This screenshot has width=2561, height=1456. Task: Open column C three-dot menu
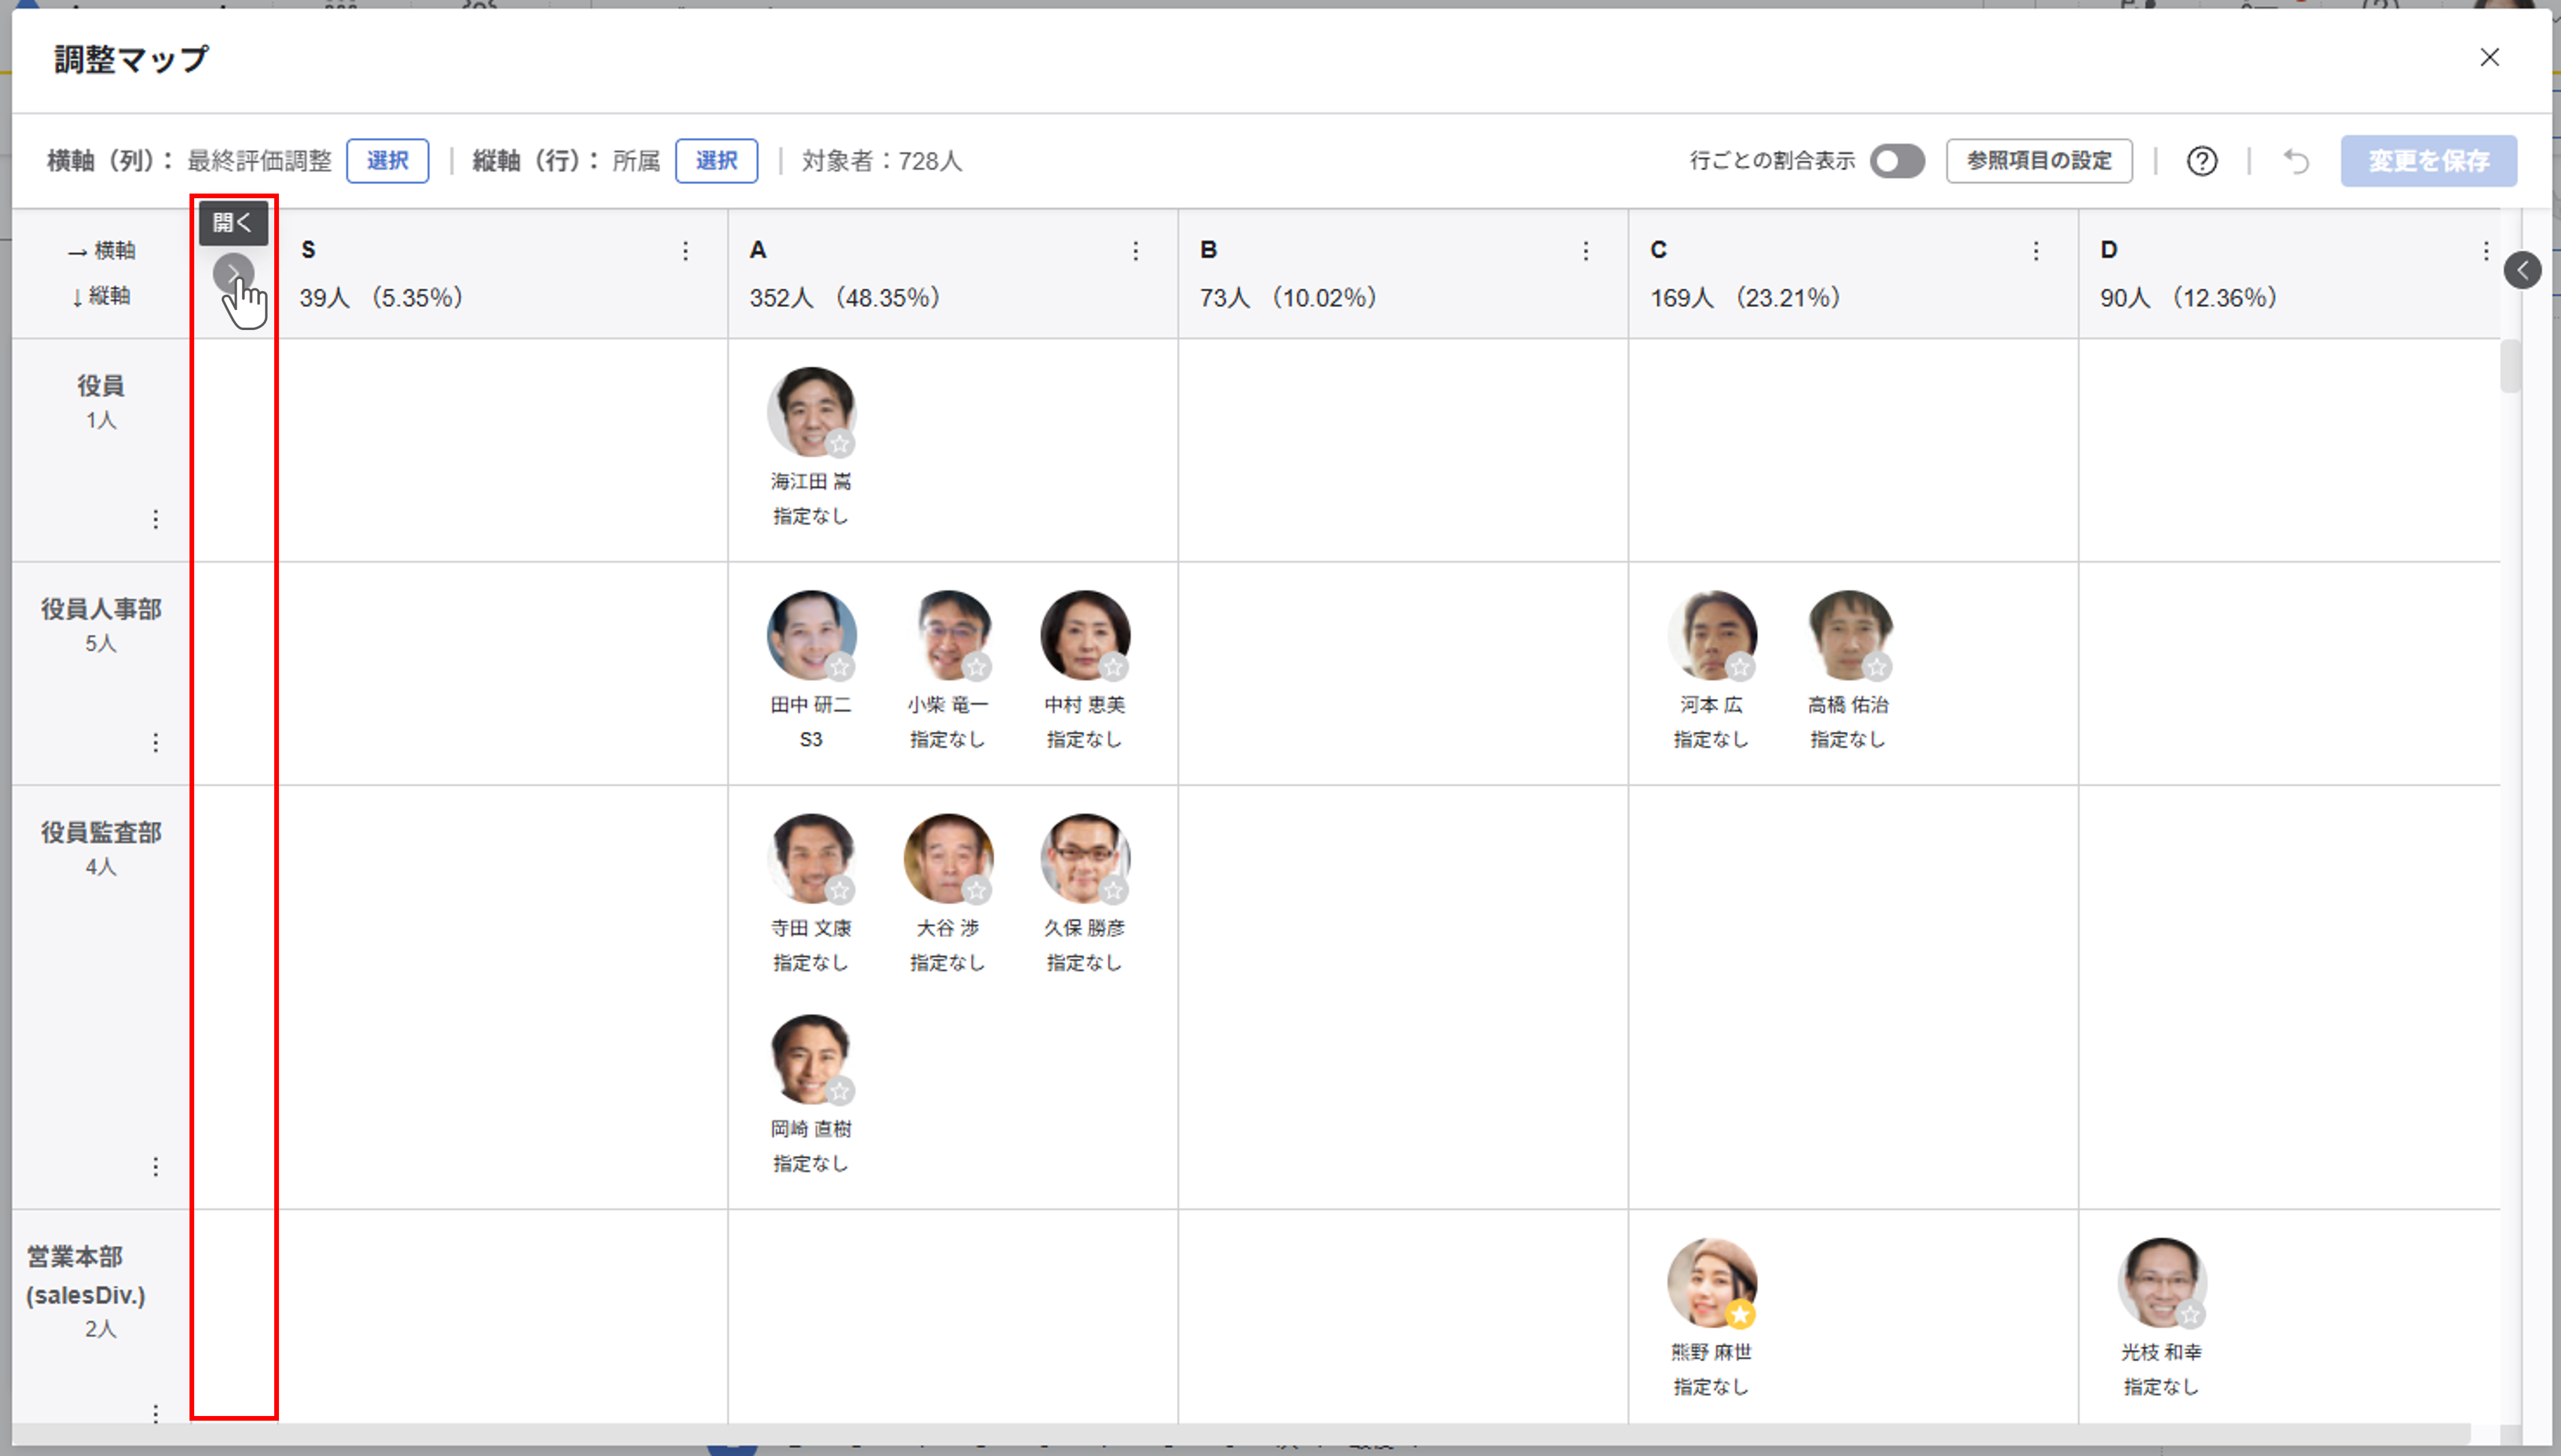(x=2035, y=251)
